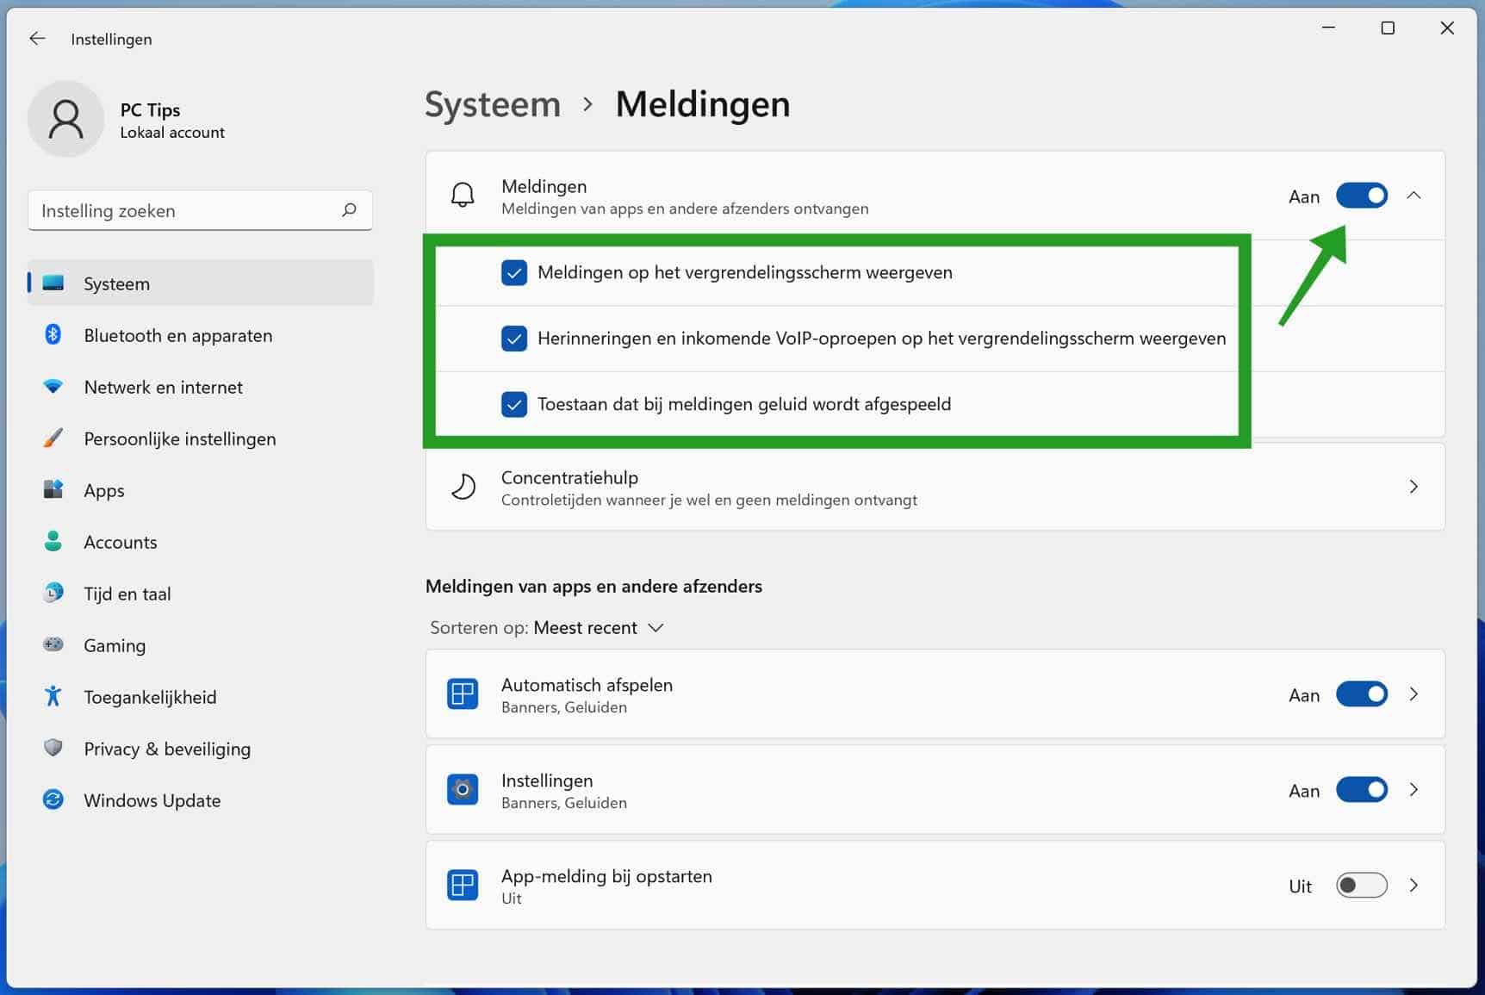Viewport: 1485px width, 995px height.
Task: Click the Accounts icon
Action: pyautogui.click(x=53, y=541)
